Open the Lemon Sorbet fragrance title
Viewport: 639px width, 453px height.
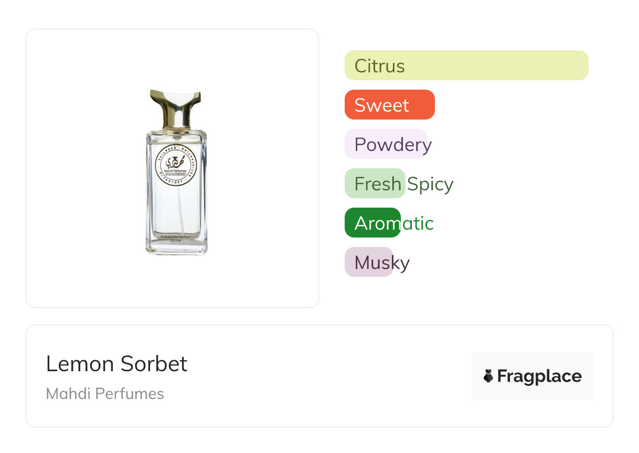coord(116,364)
